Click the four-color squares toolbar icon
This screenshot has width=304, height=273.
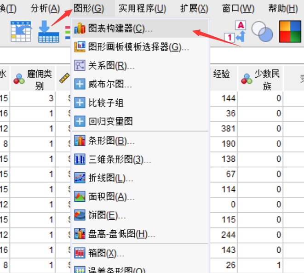coord(290,31)
